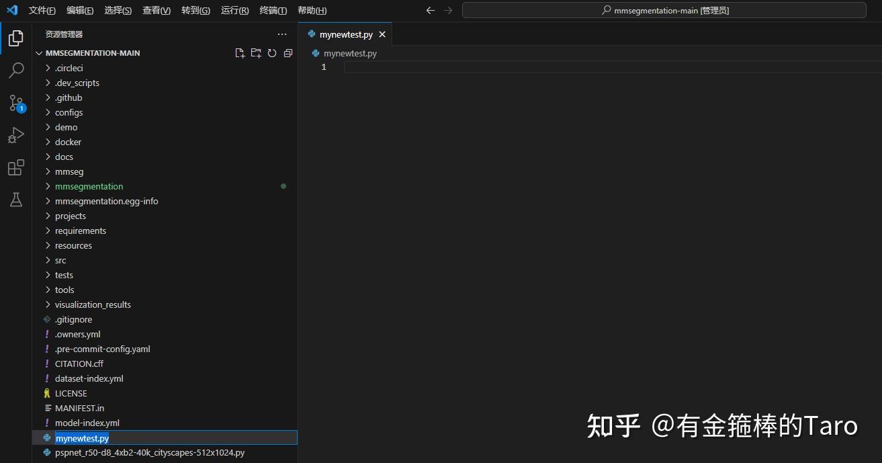Open the Run and Debug panel
Viewport: 882px width, 463px height.
16,135
